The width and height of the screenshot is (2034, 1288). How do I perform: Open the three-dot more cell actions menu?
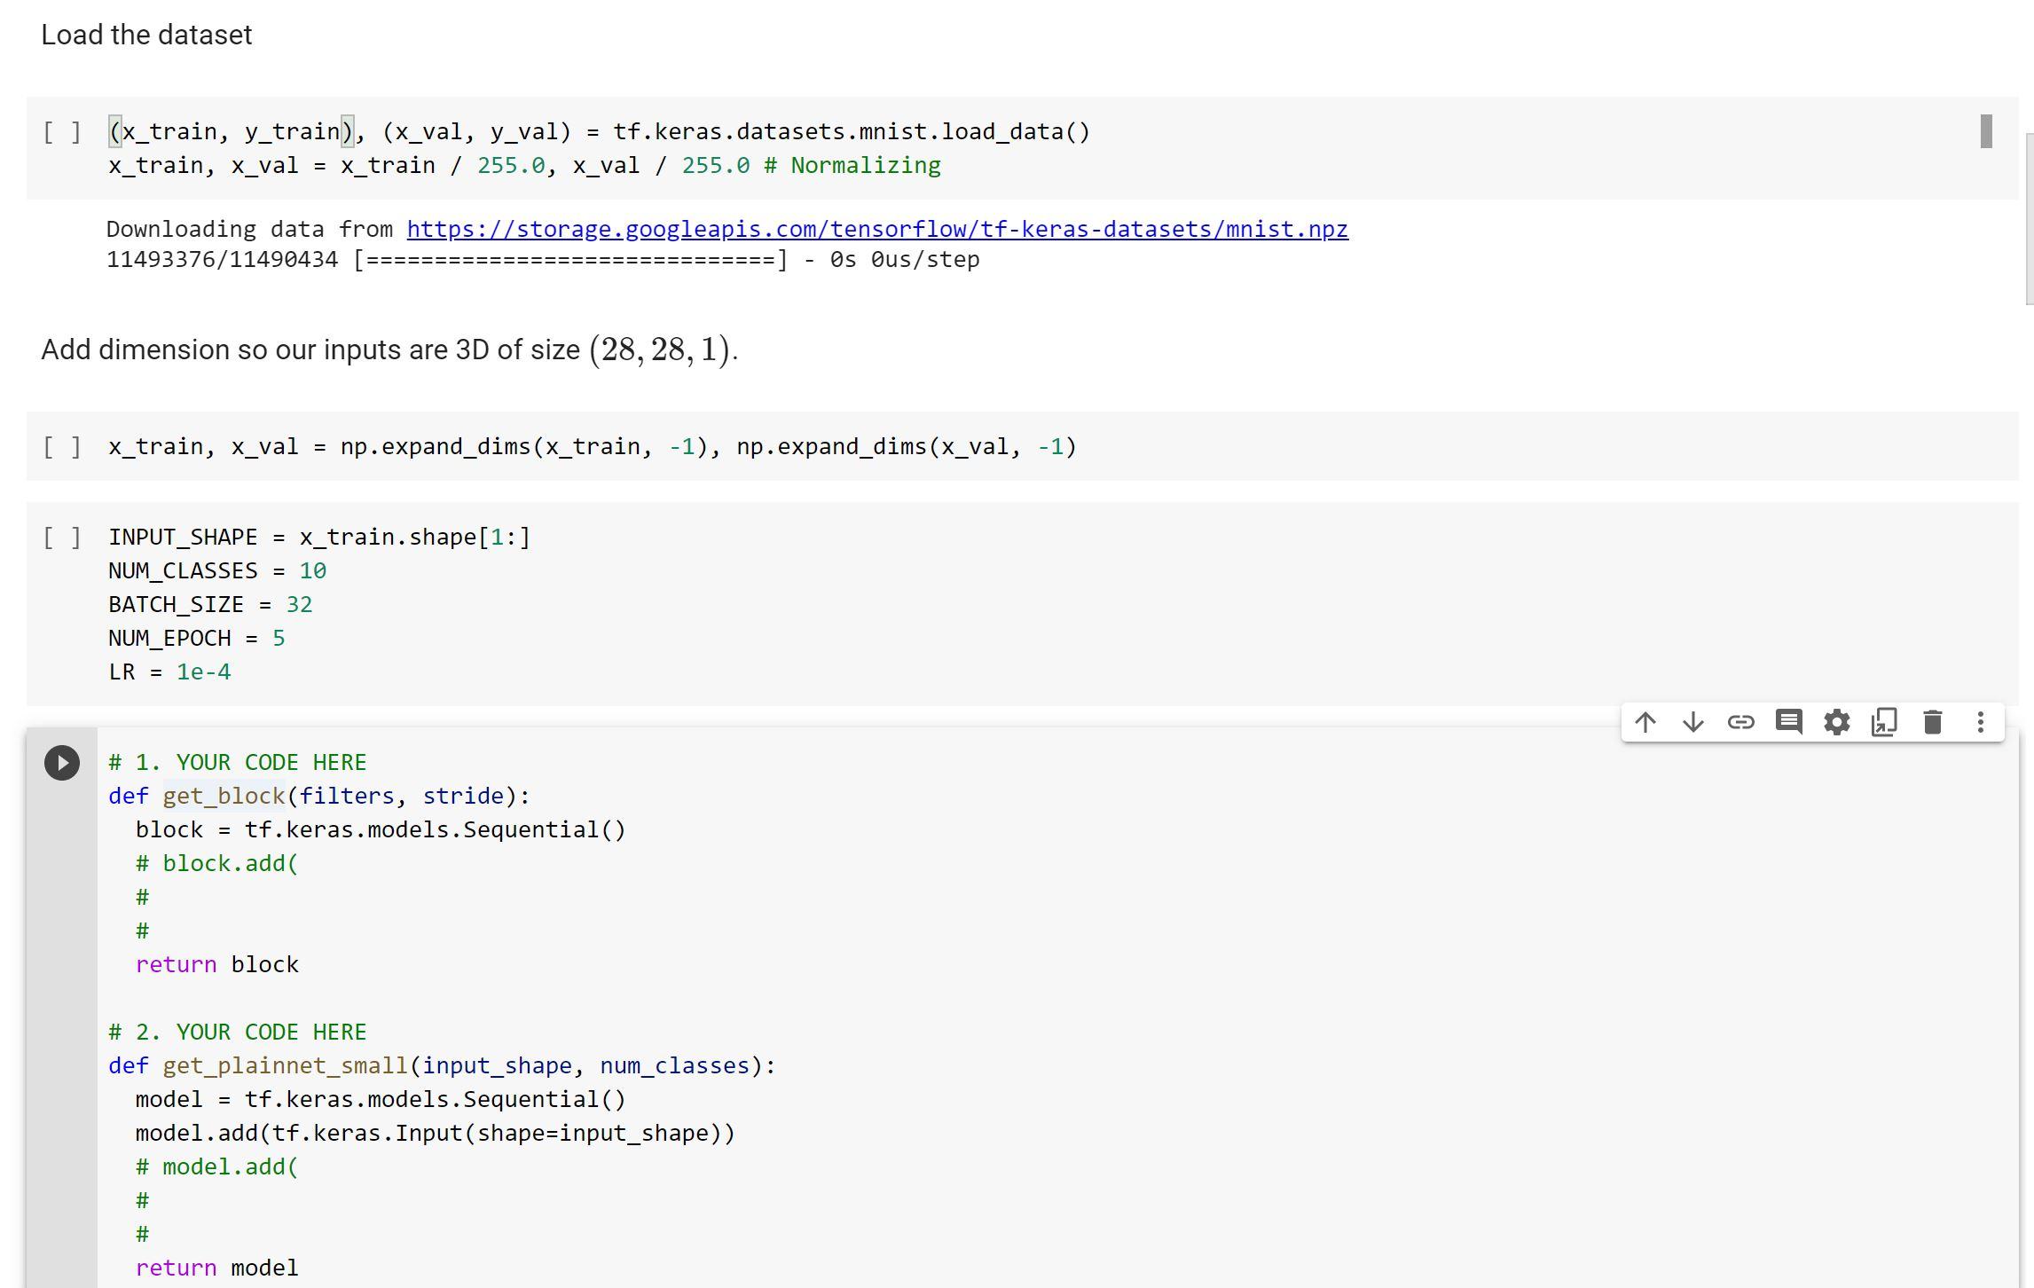(x=1980, y=722)
